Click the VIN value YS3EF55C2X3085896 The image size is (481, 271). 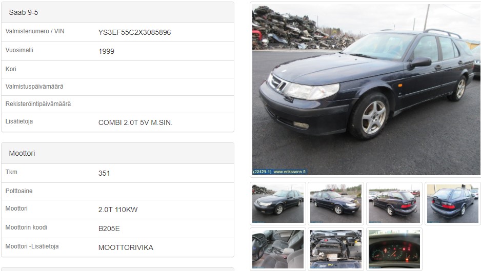click(x=134, y=32)
